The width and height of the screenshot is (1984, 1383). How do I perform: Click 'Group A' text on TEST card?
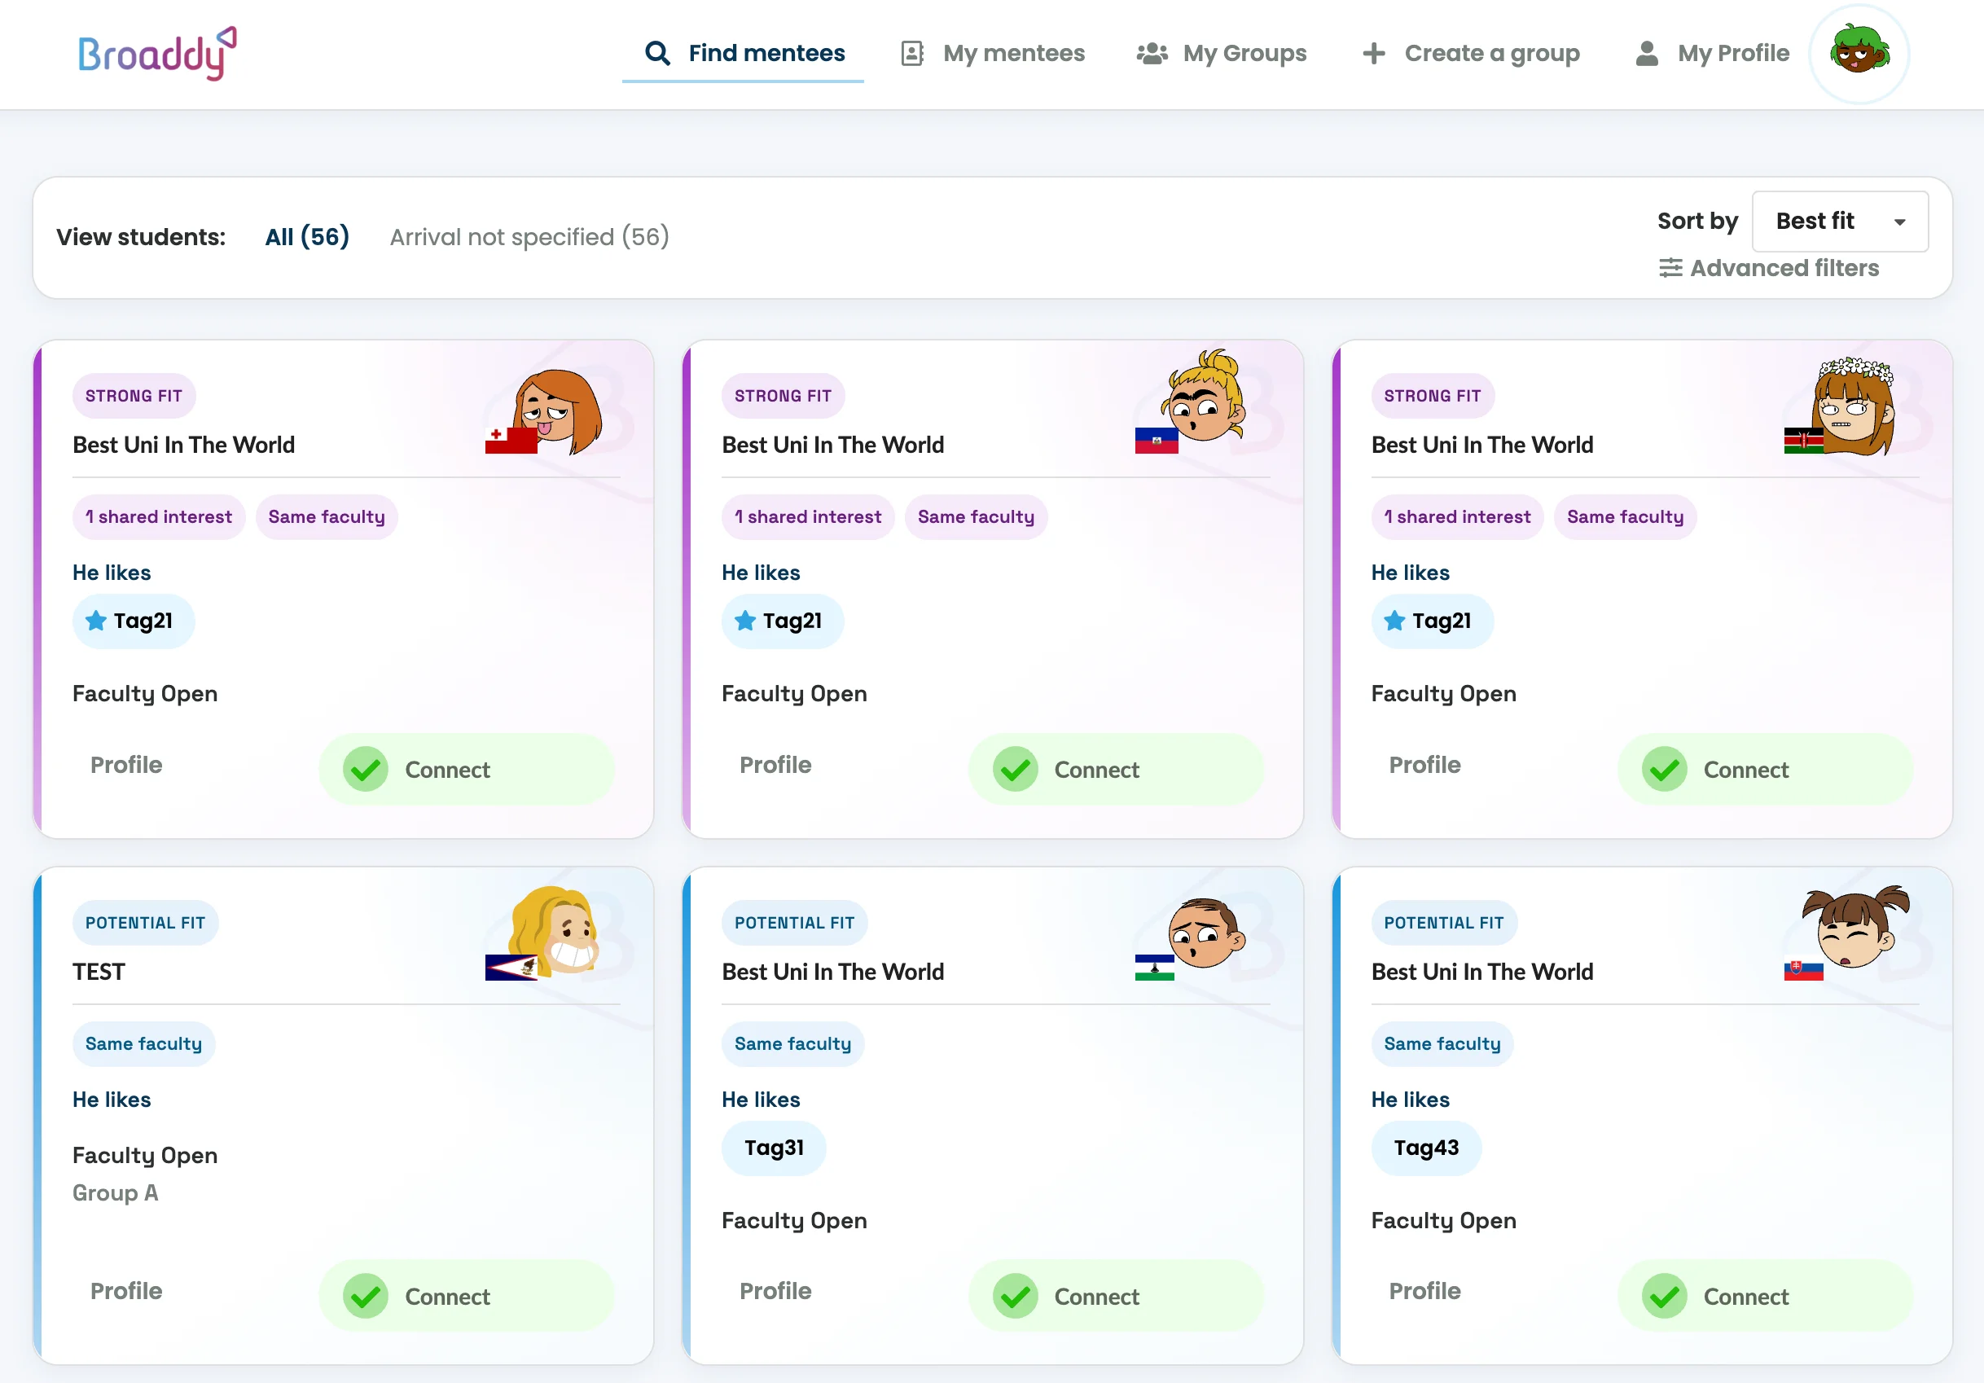click(x=115, y=1193)
